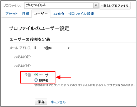The height and width of the screenshot is (107, 137).
Task: Go to the プロファイル設定 tab
Action: coord(81,14)
